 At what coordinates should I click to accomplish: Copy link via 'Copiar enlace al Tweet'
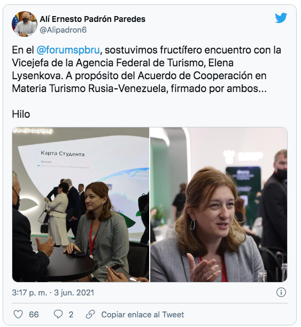click(x=142, y=315)
